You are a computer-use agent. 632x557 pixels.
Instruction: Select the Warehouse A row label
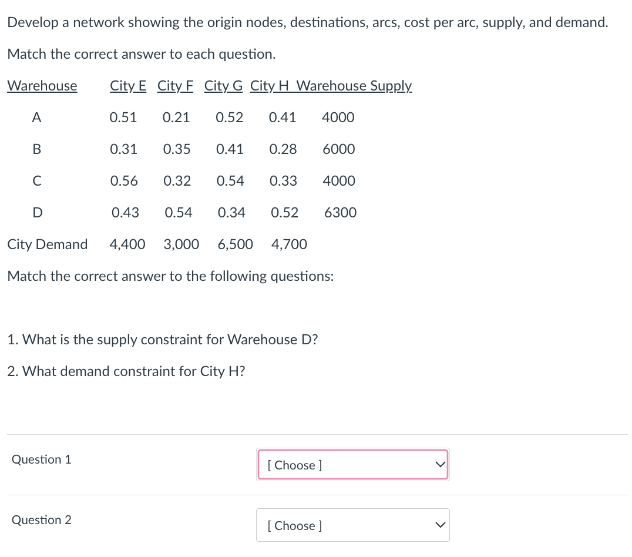click(36, 118)
